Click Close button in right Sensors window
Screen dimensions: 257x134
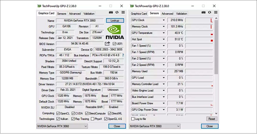click(x=210, y=126)
